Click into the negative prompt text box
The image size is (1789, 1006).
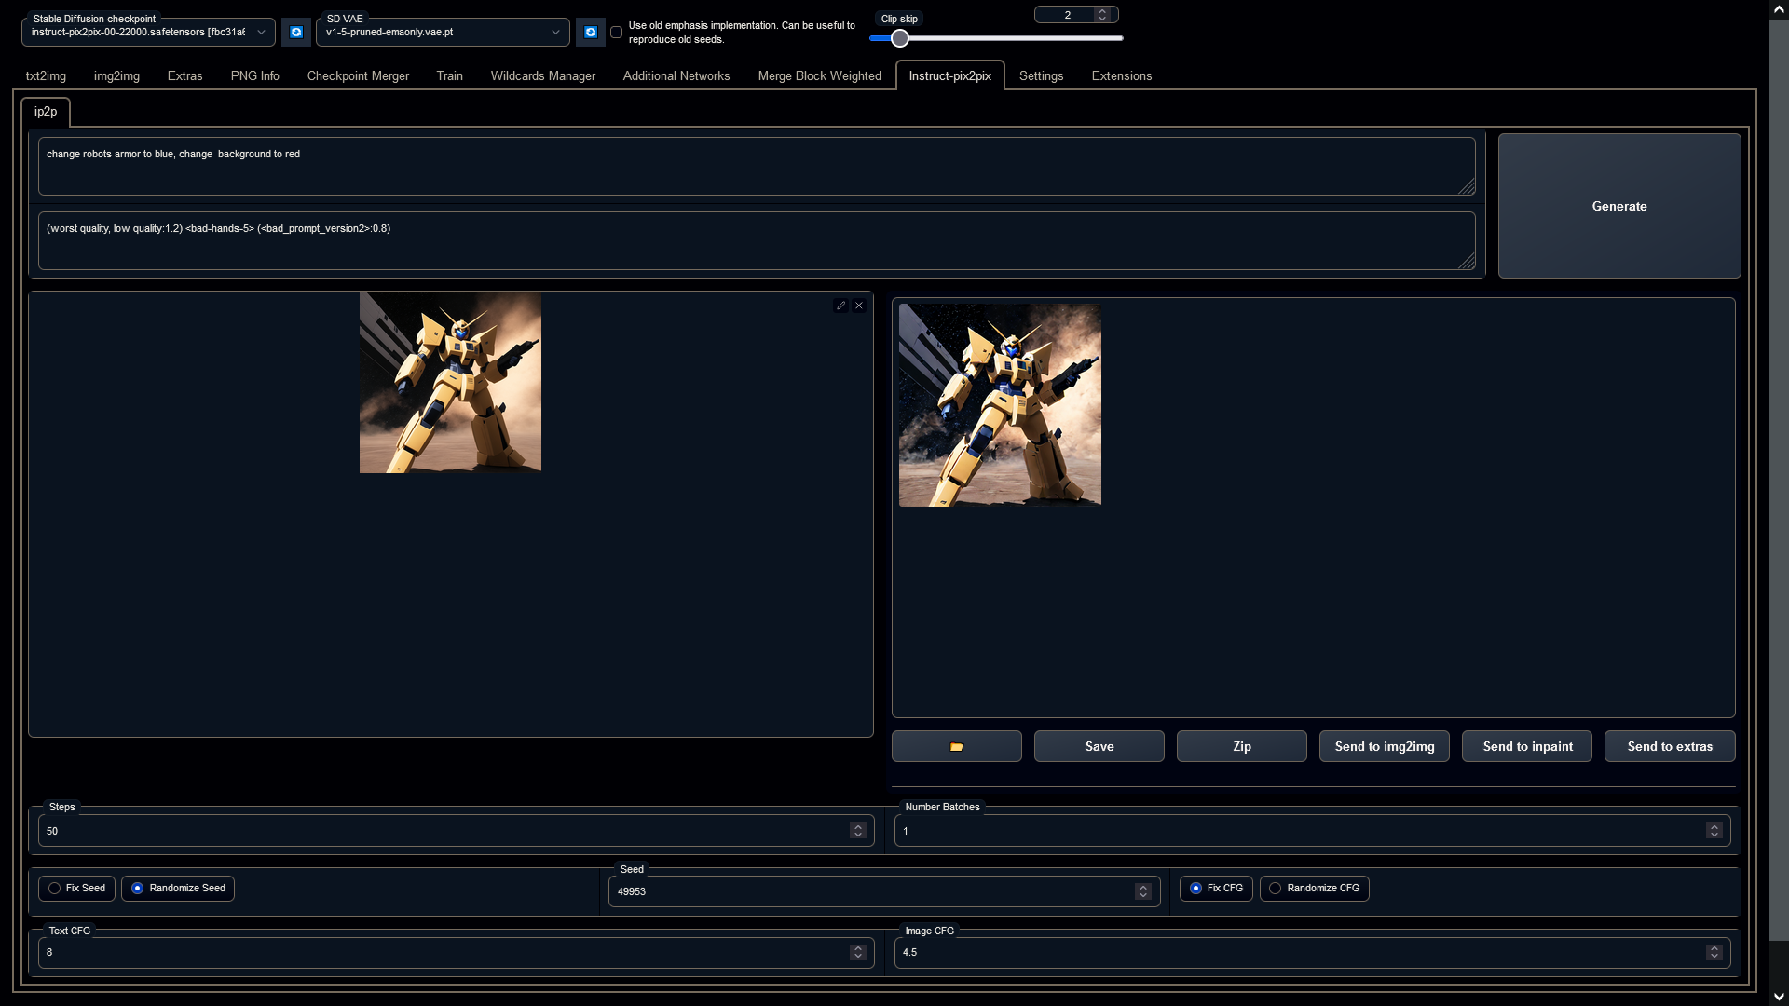pos(756,241)
